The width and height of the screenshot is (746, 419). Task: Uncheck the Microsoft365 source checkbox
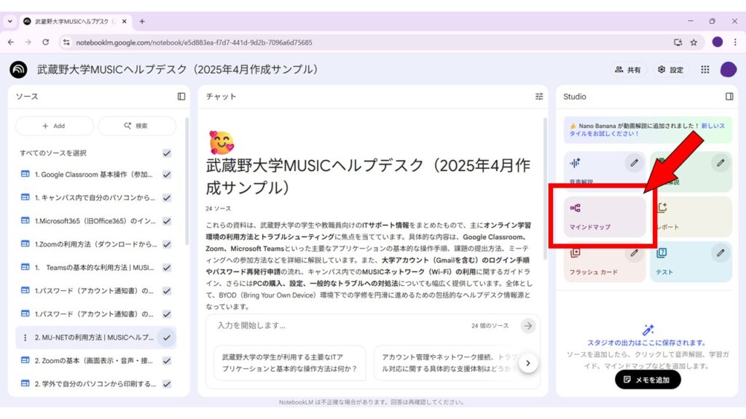point(167,221)
